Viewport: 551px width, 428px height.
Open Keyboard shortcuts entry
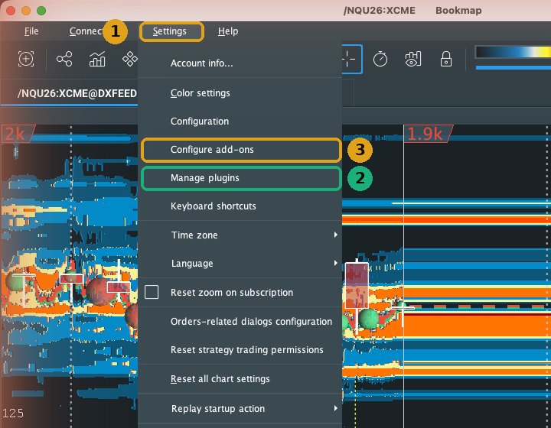click(240, 206)
